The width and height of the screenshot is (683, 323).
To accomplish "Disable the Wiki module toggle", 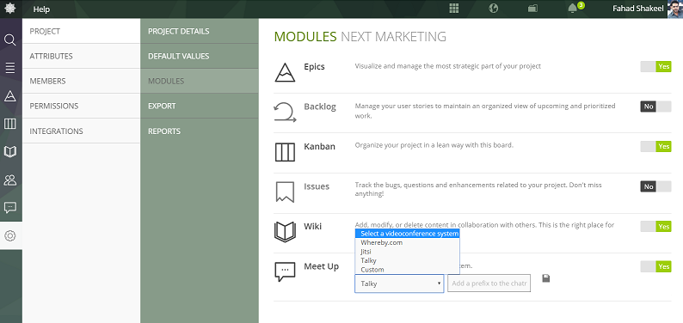I will pyautogui.click(x=655, y=227).
